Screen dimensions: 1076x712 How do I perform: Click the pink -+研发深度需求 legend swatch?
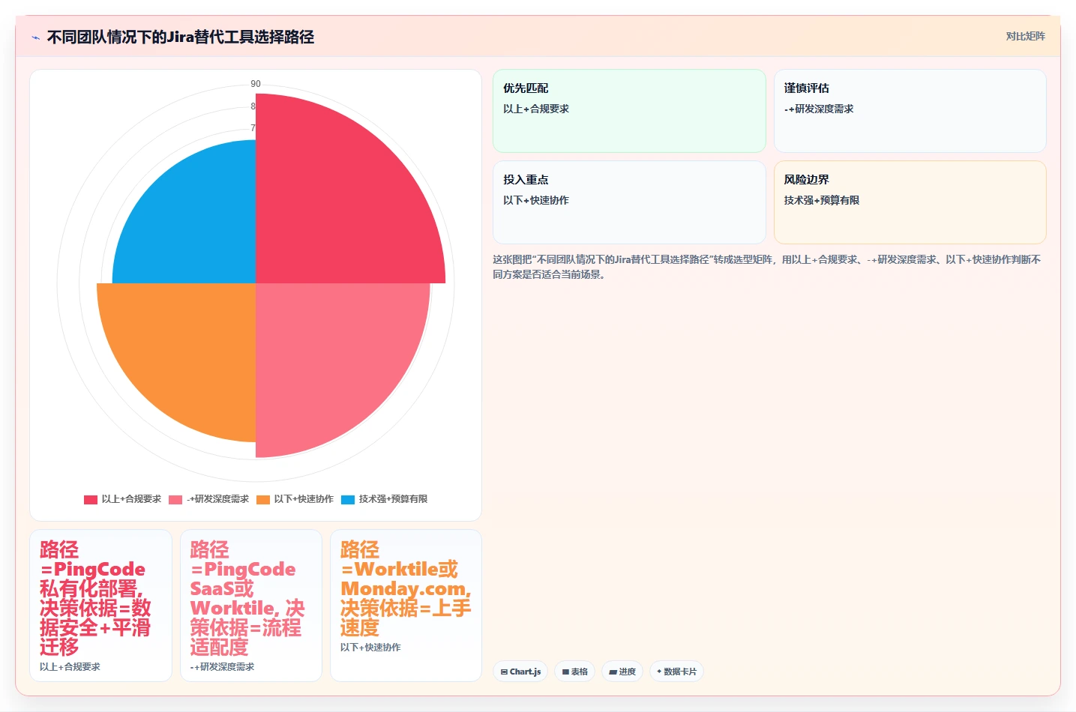point(175,499)
